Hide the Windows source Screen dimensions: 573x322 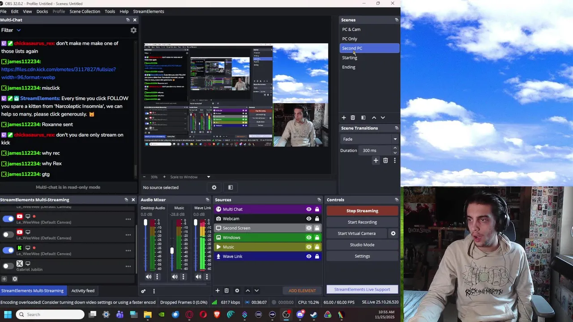pyautogui.click(x=309, y=237)
